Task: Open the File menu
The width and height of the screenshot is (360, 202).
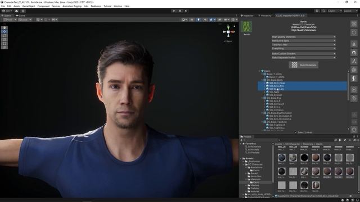Action: click(3, 6)
